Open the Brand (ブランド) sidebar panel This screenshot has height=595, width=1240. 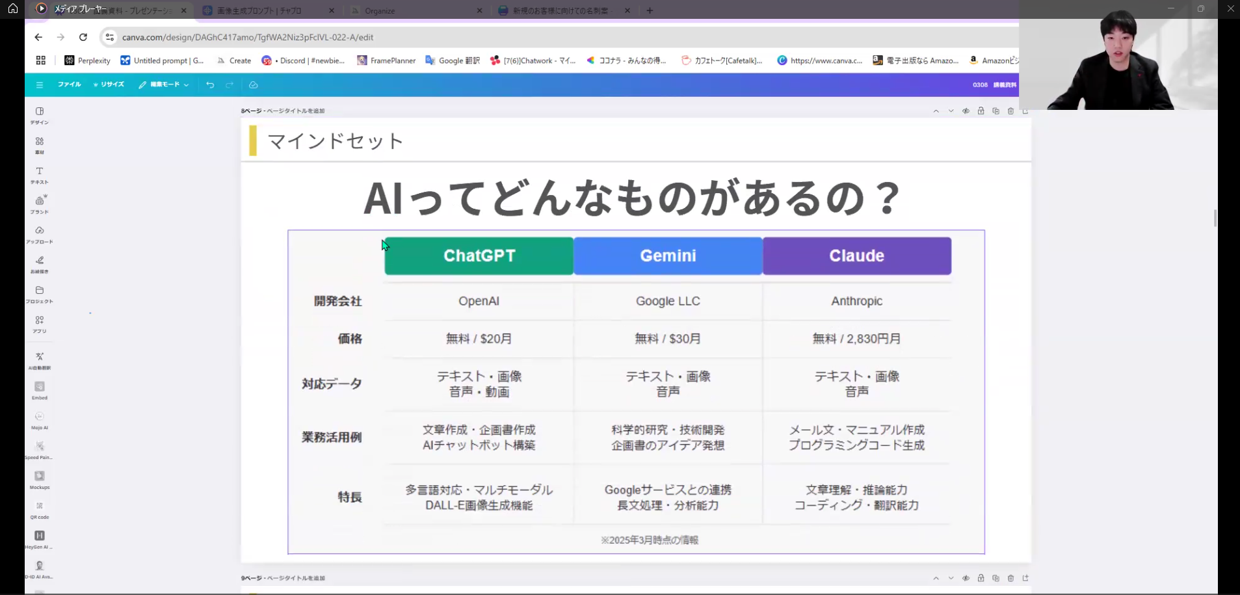(x=40, y=205)
